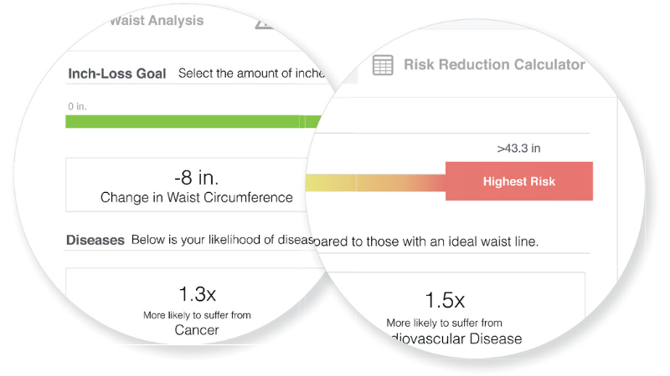This screenshot has width=670, height=376.
Task: Click the "More likely to suffer from" Cancer text
Action: point(197,315)
